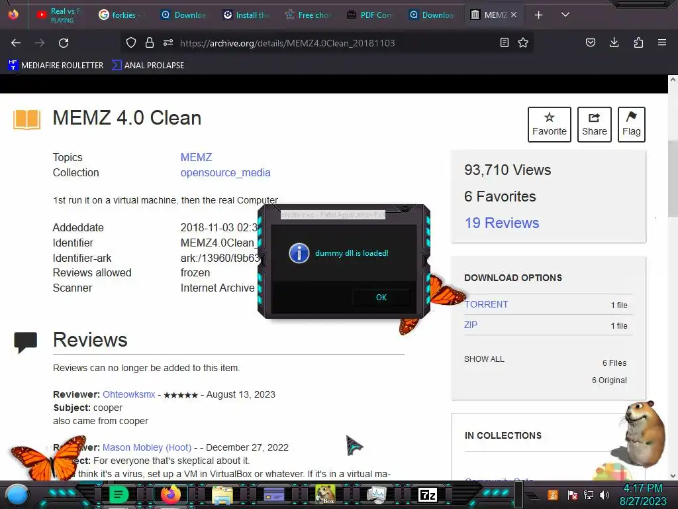The height and width of the screenshot is (509, 678).
Task: Click the volume speaker tray icon
Action: (605, 494)
